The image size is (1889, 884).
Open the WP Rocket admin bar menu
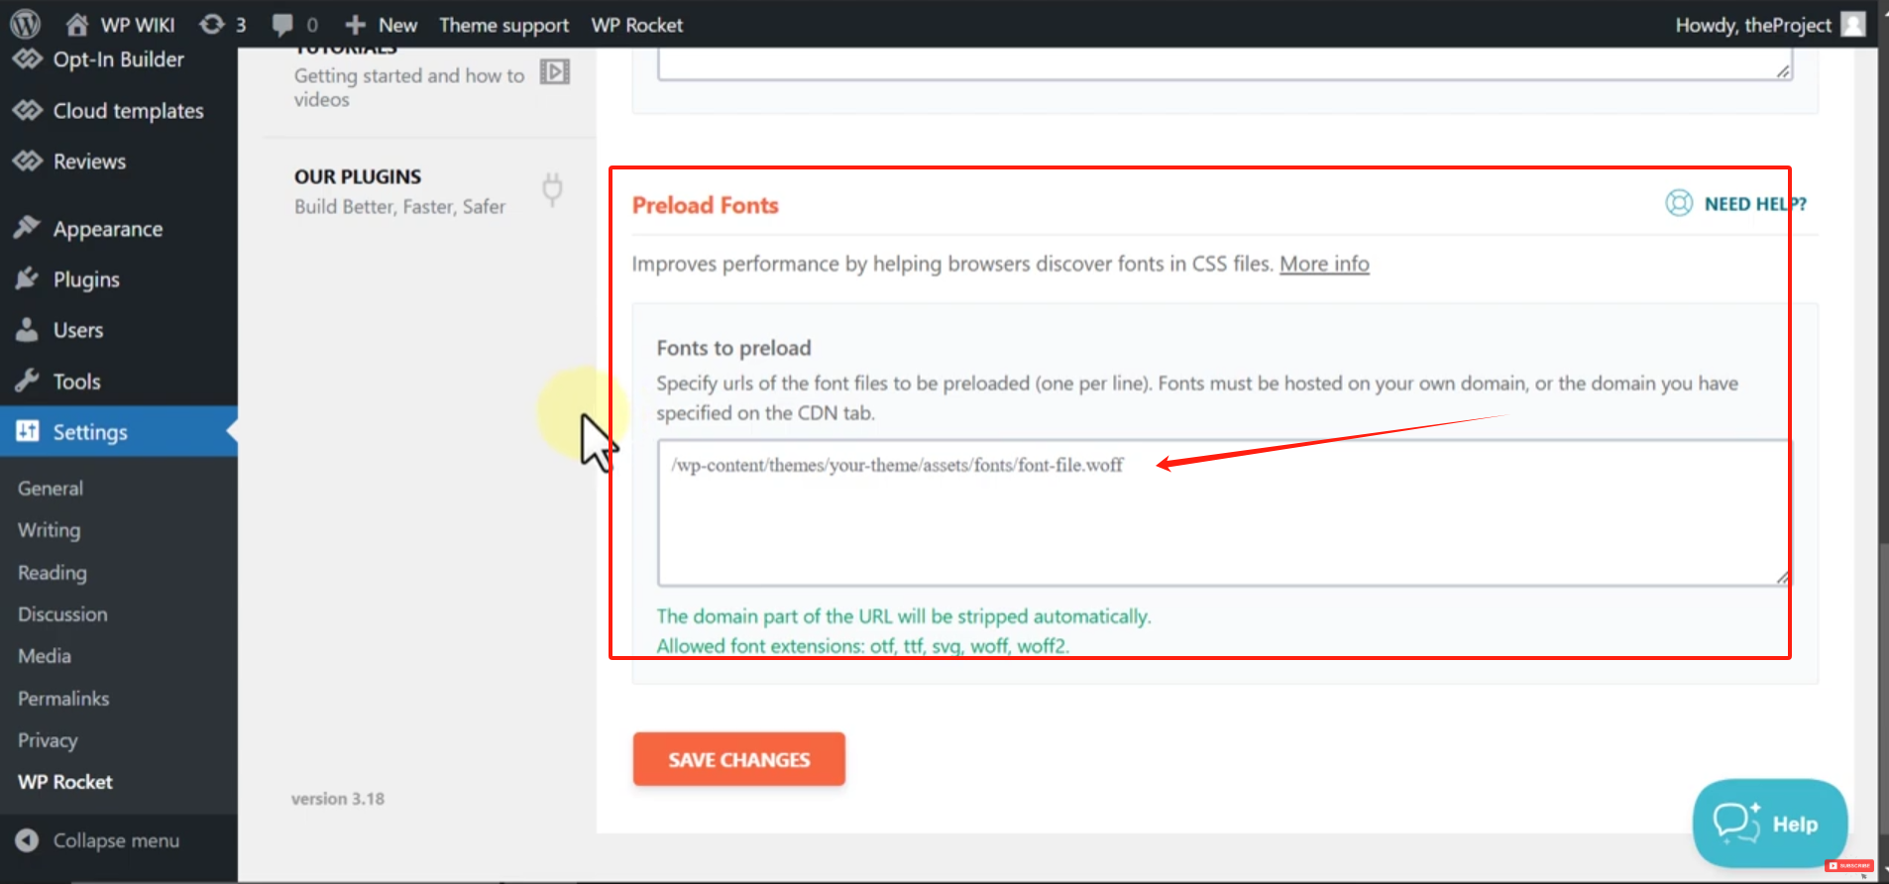pos(636,24)
